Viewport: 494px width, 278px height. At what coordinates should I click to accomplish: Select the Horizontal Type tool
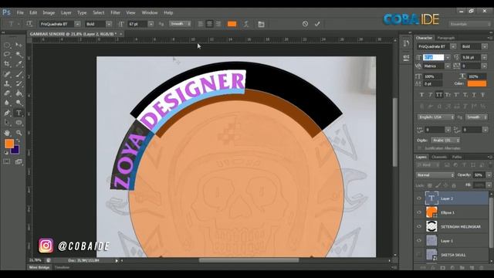pos(19,113)
